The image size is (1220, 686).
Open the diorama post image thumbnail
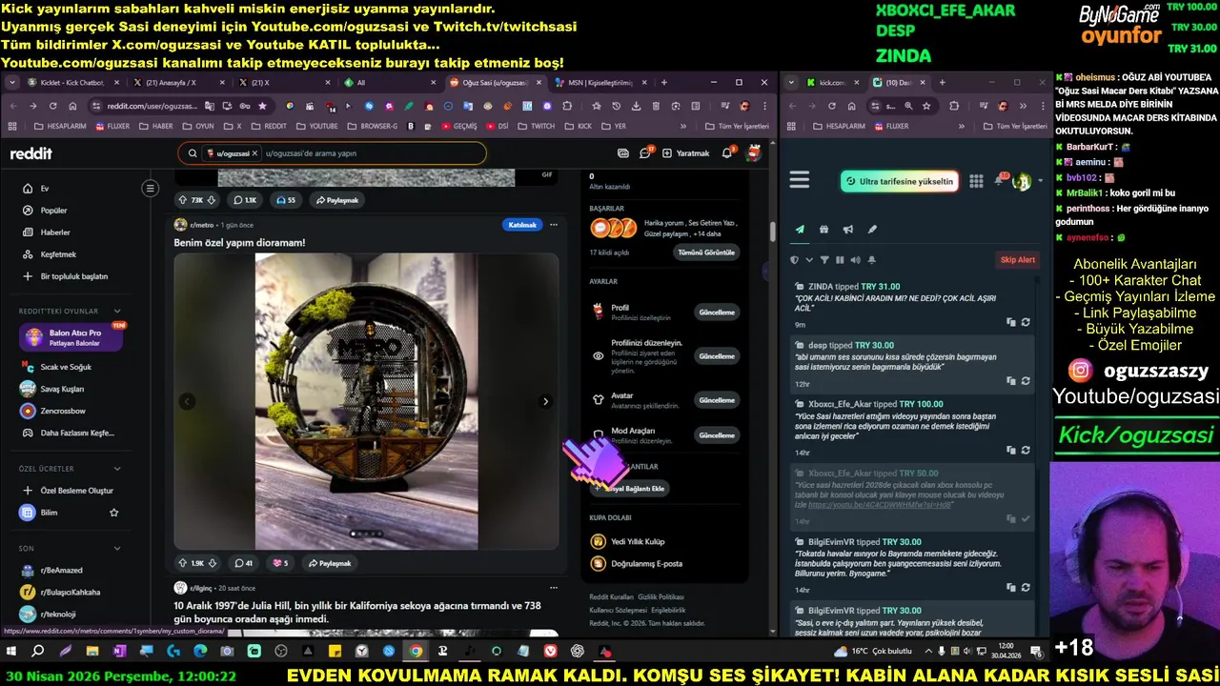[x=366, y=401]
